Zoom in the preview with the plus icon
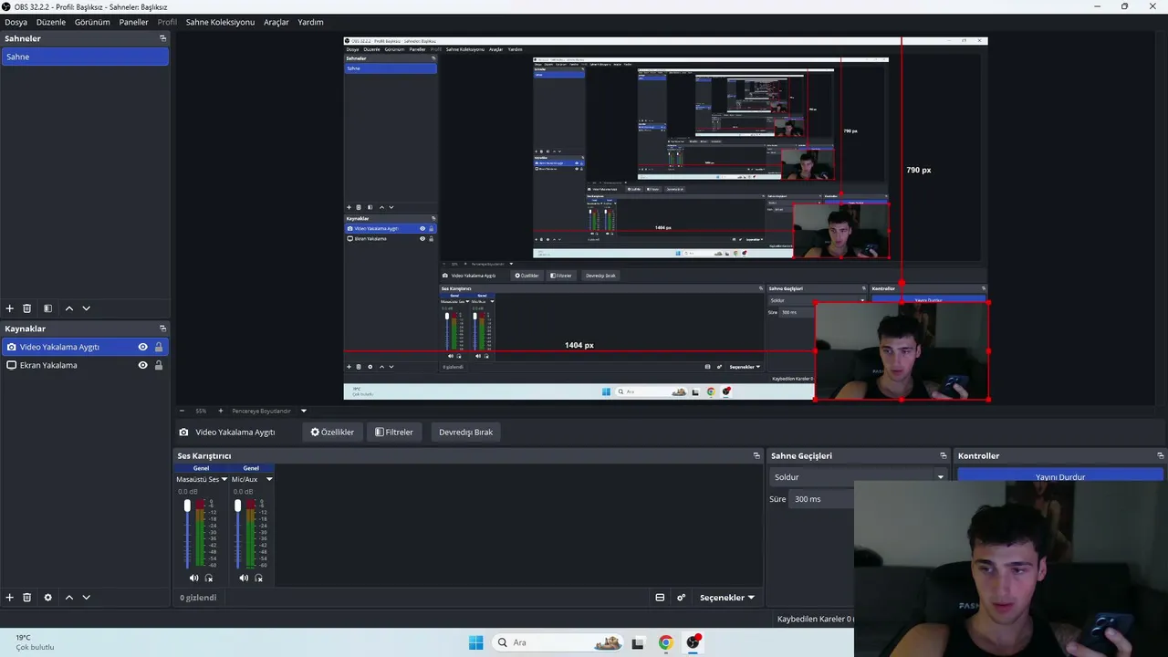1168x657 pixels. [220, 411]
